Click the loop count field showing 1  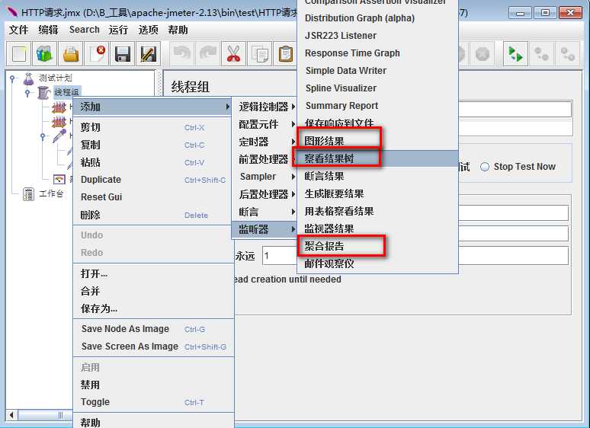point(280,256)
